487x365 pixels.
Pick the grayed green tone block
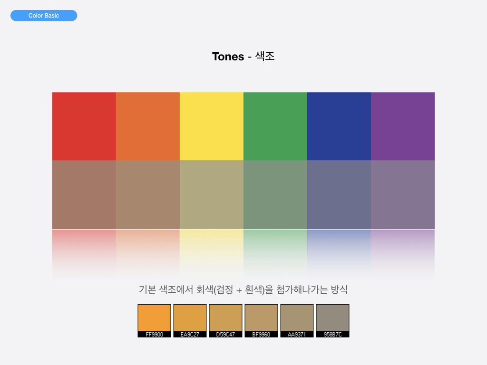click(x=275, y=194)
